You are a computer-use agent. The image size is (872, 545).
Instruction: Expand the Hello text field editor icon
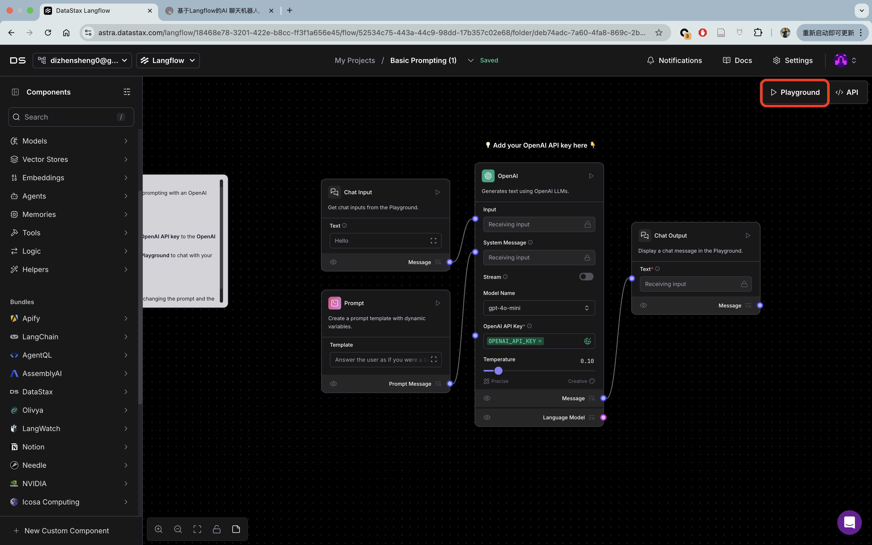coord(433,241)
